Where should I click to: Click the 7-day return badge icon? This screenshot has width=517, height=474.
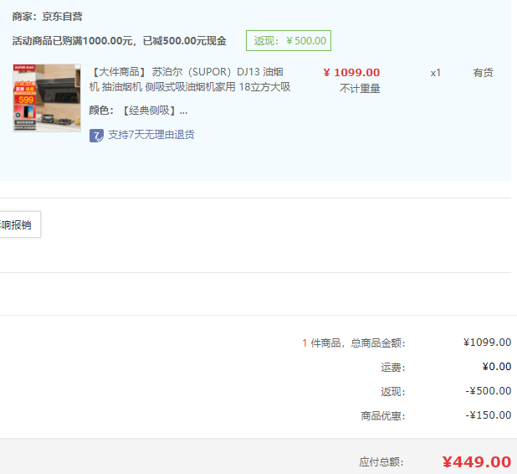click(96, 136)
